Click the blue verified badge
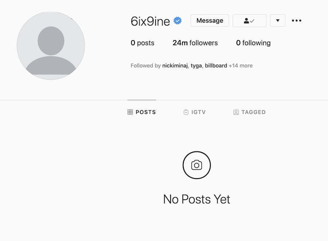Screen dimensions: 328x241 [177, 21]
